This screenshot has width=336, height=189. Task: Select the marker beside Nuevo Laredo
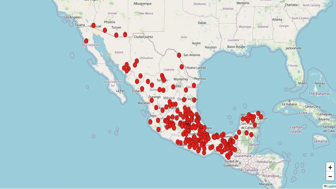[x=182, y=67]
